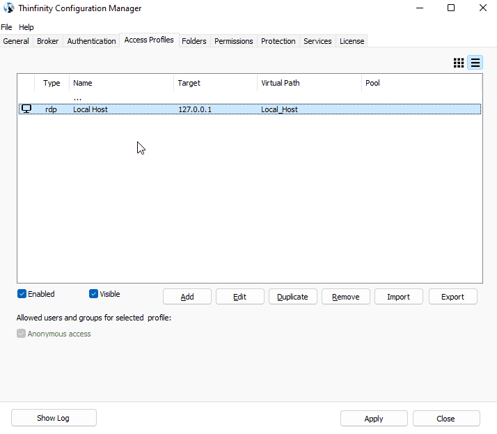
Task: Sort by the Type column header
Action: pyautogui.click(x=52, y=83)
